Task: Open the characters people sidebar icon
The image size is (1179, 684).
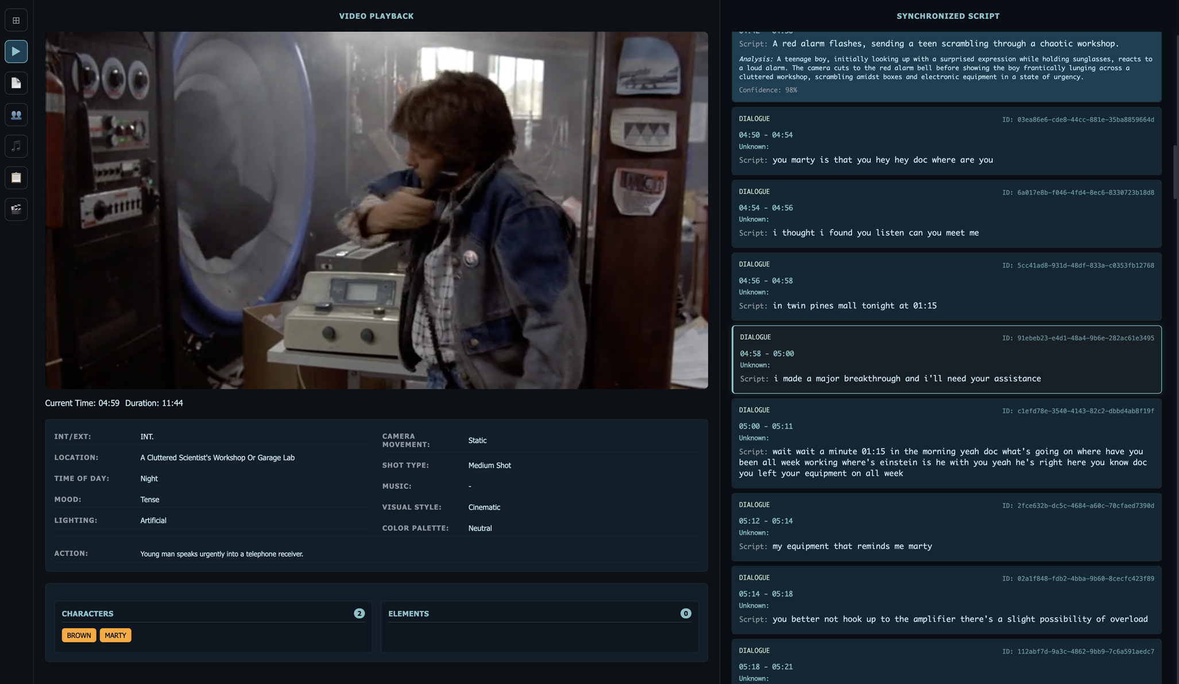Action: pyautogui.click(x=16, y=115)
